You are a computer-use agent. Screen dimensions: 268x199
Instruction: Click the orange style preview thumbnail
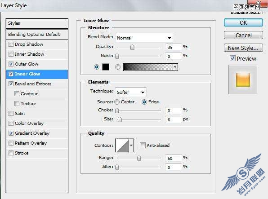pyautogui.click(x=243, y=80)
